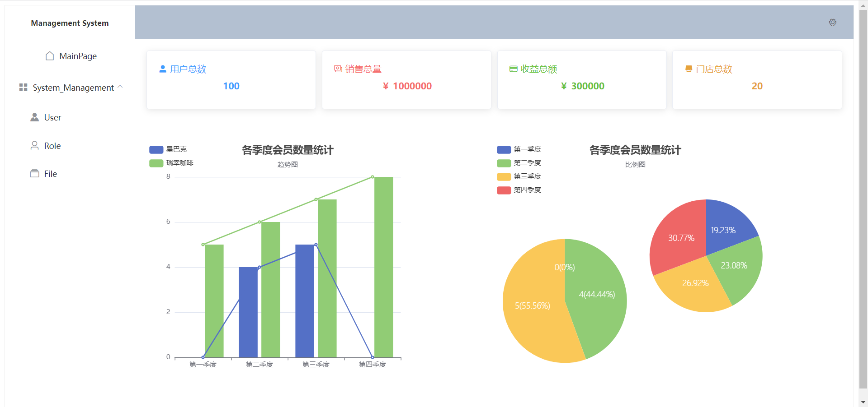Open the User menu entry
Viewport: 868px width, 407px height.
click(x=70, y=117)
